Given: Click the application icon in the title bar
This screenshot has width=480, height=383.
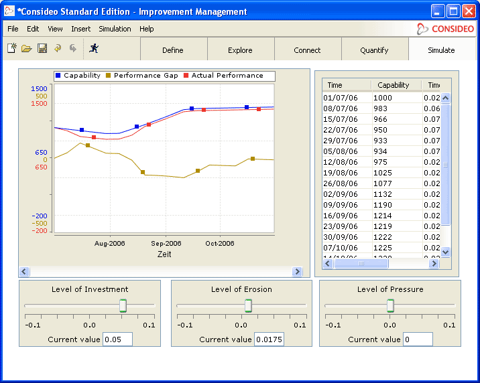Looking at the screenshot, I should (9, 11).
